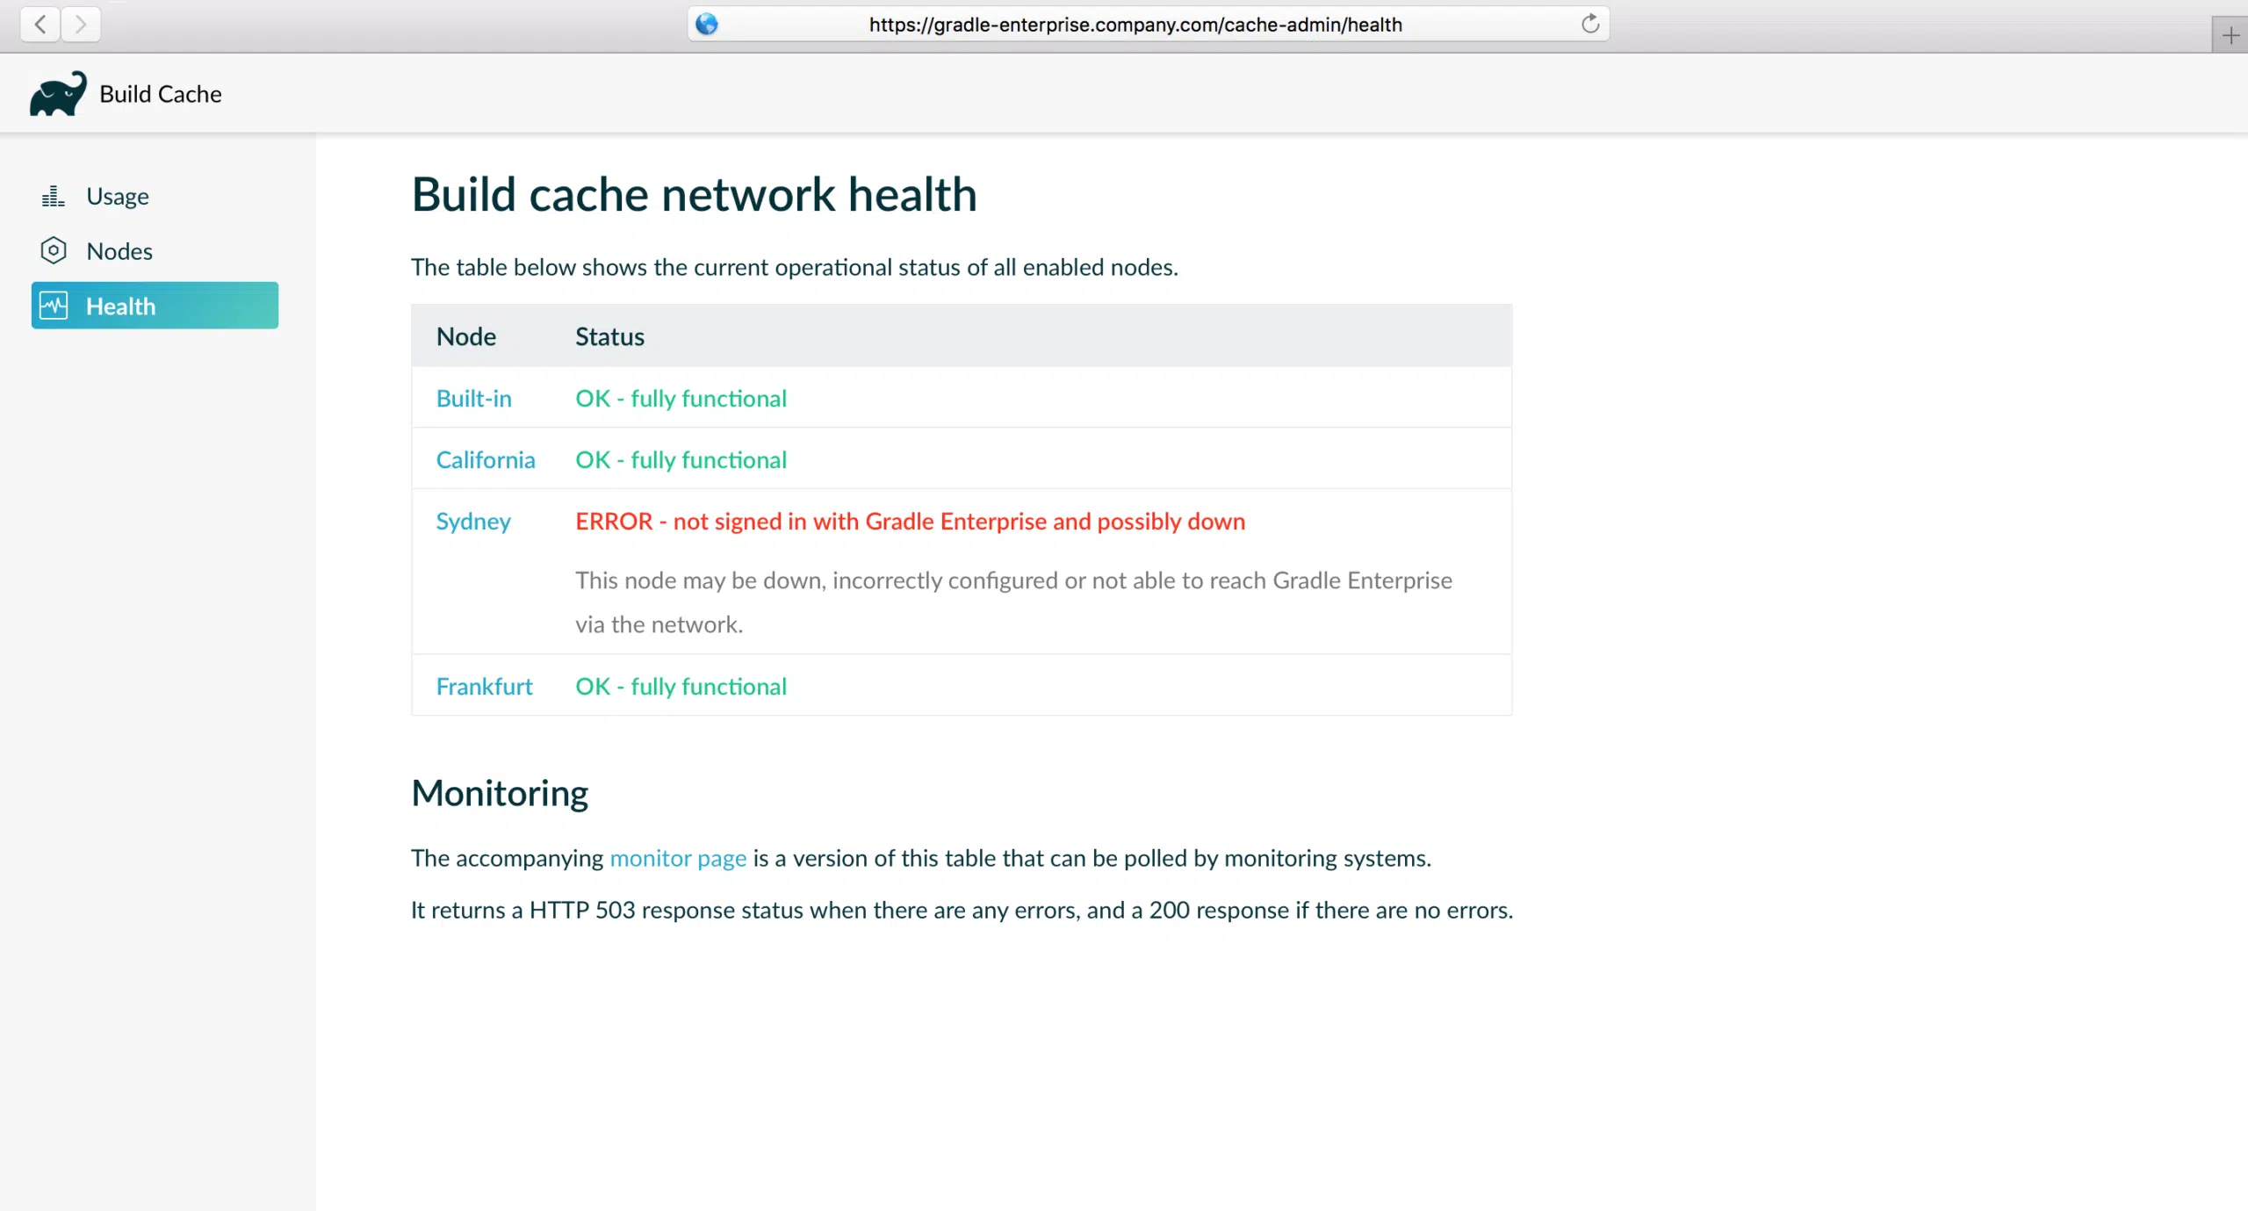Click the globe icon in the address bar
2248x1211 pixels.
click(x=707, y=24)
